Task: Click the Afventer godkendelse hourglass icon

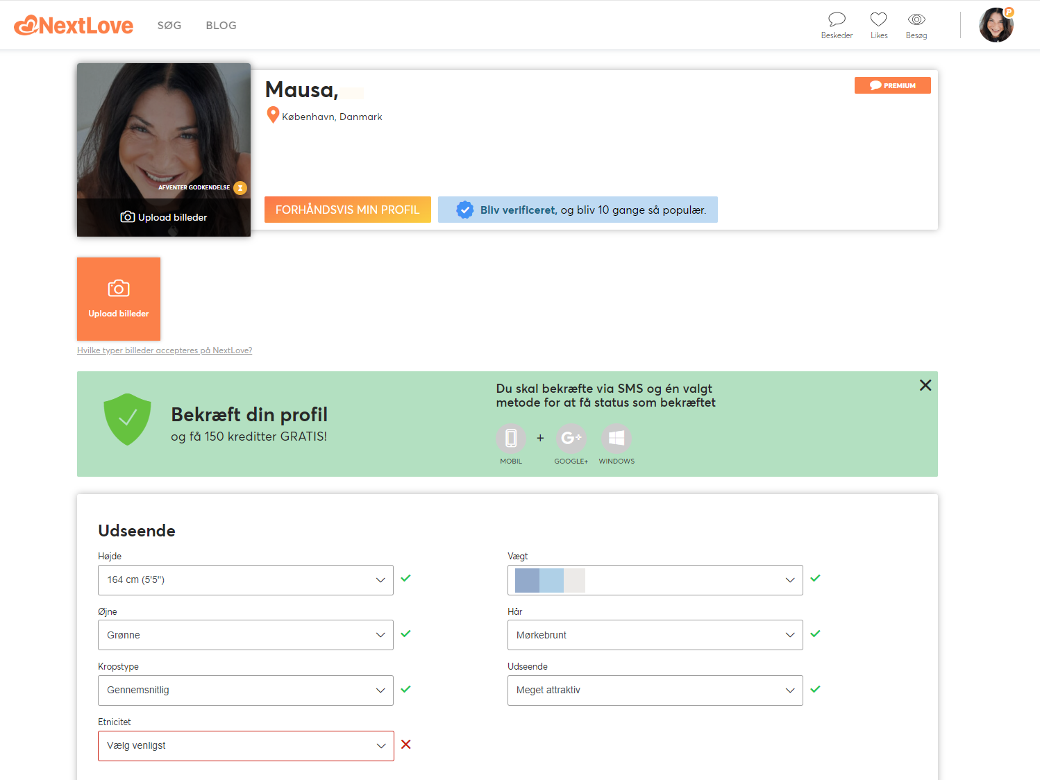Action: click(240, 187)
